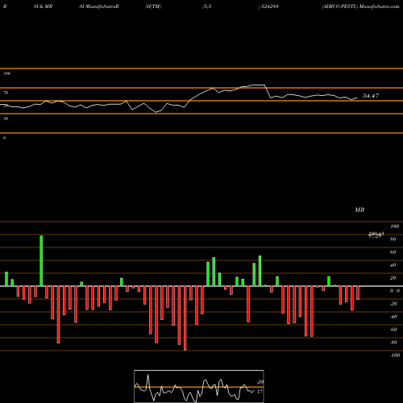This screenshot has width=403, height=403.
Task: Click the overlapping MR value text near 80
Action: (x=376, y=235)
